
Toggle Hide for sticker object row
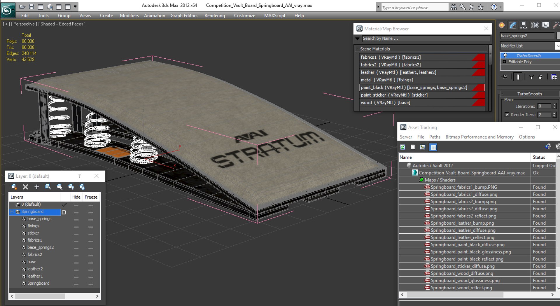pos(76,234)
